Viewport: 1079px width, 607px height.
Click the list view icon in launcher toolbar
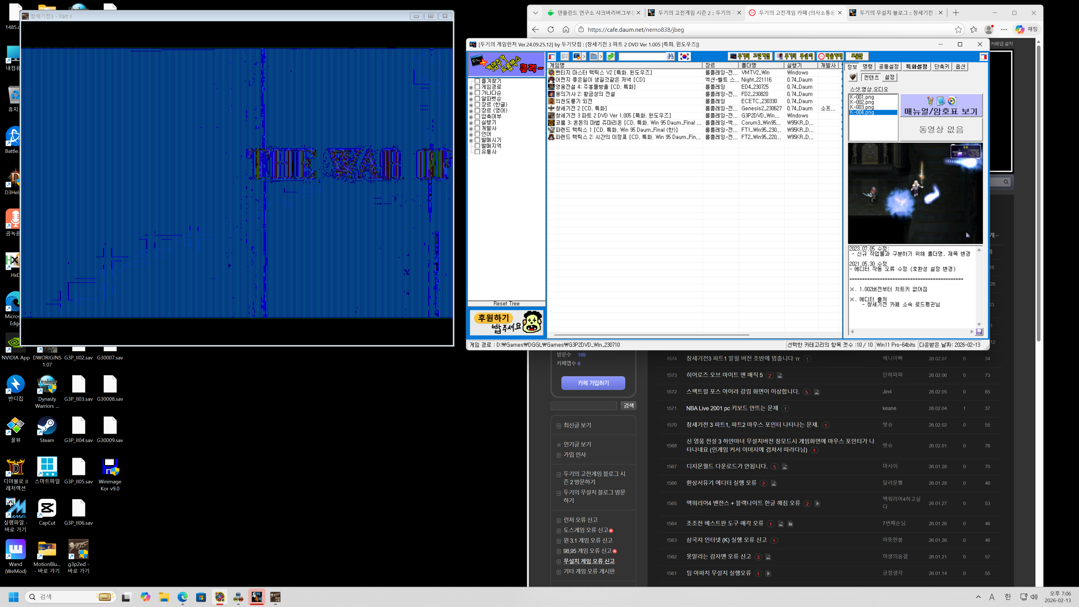[x=565, y=56]
